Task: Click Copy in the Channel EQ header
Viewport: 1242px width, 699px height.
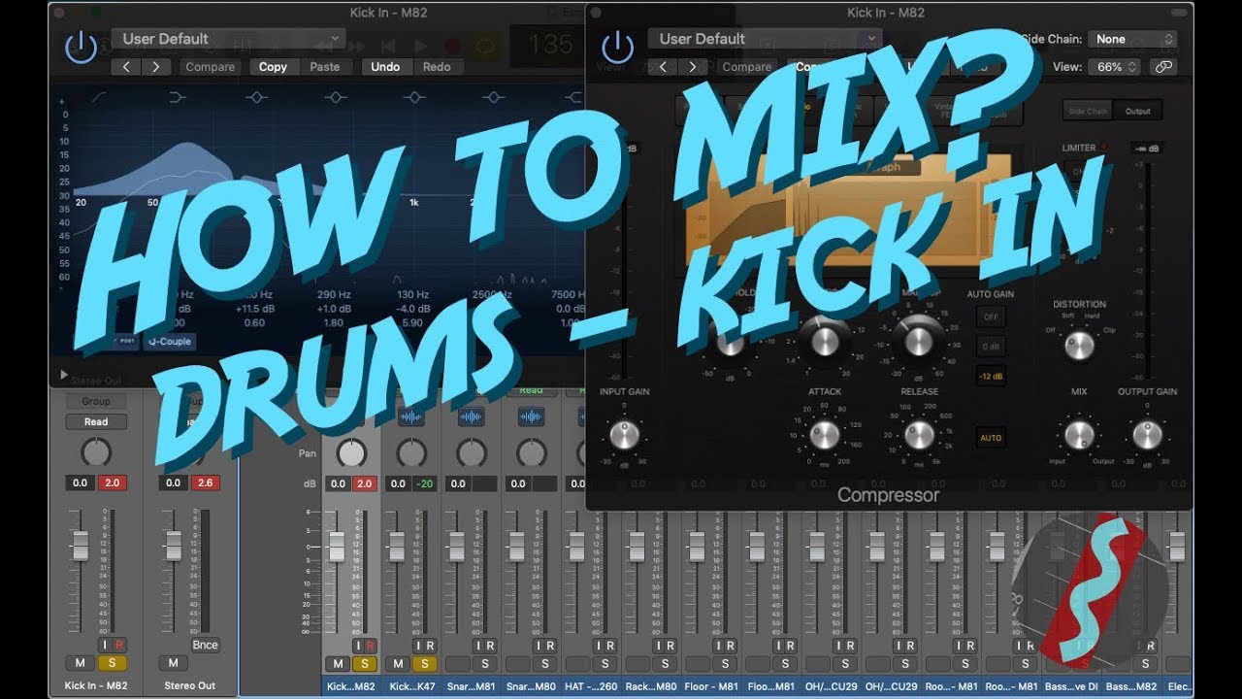Action: [x=273, y=67]
